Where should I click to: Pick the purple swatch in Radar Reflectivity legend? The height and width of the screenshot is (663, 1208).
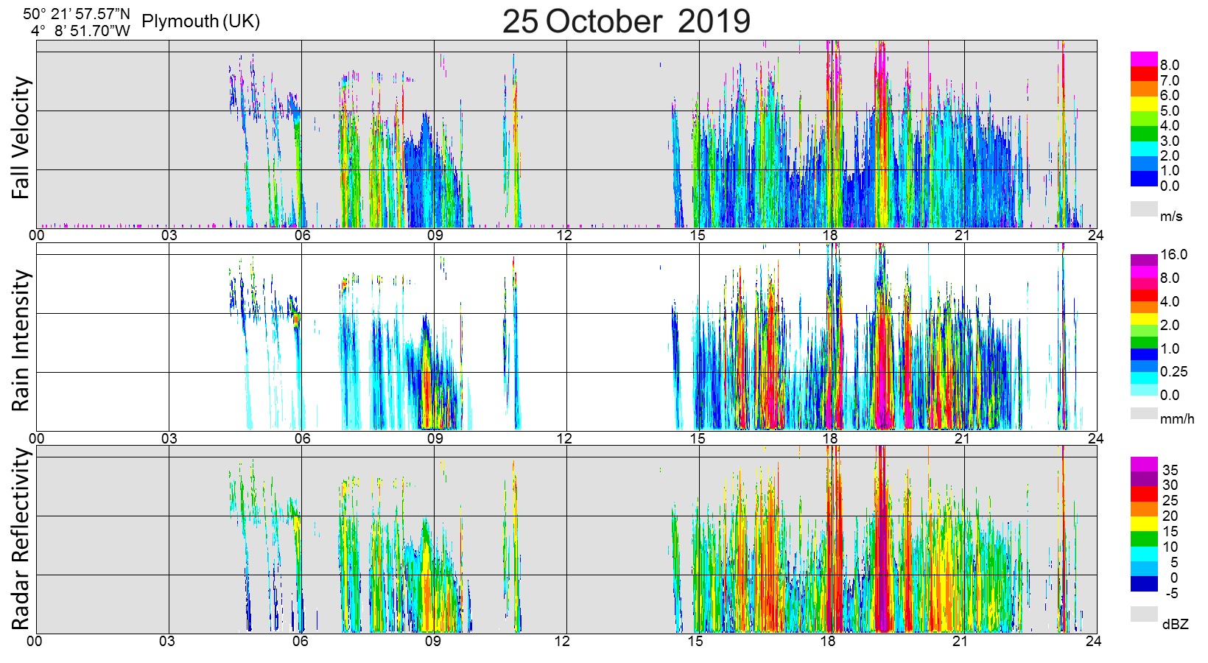click(1144, 479)
